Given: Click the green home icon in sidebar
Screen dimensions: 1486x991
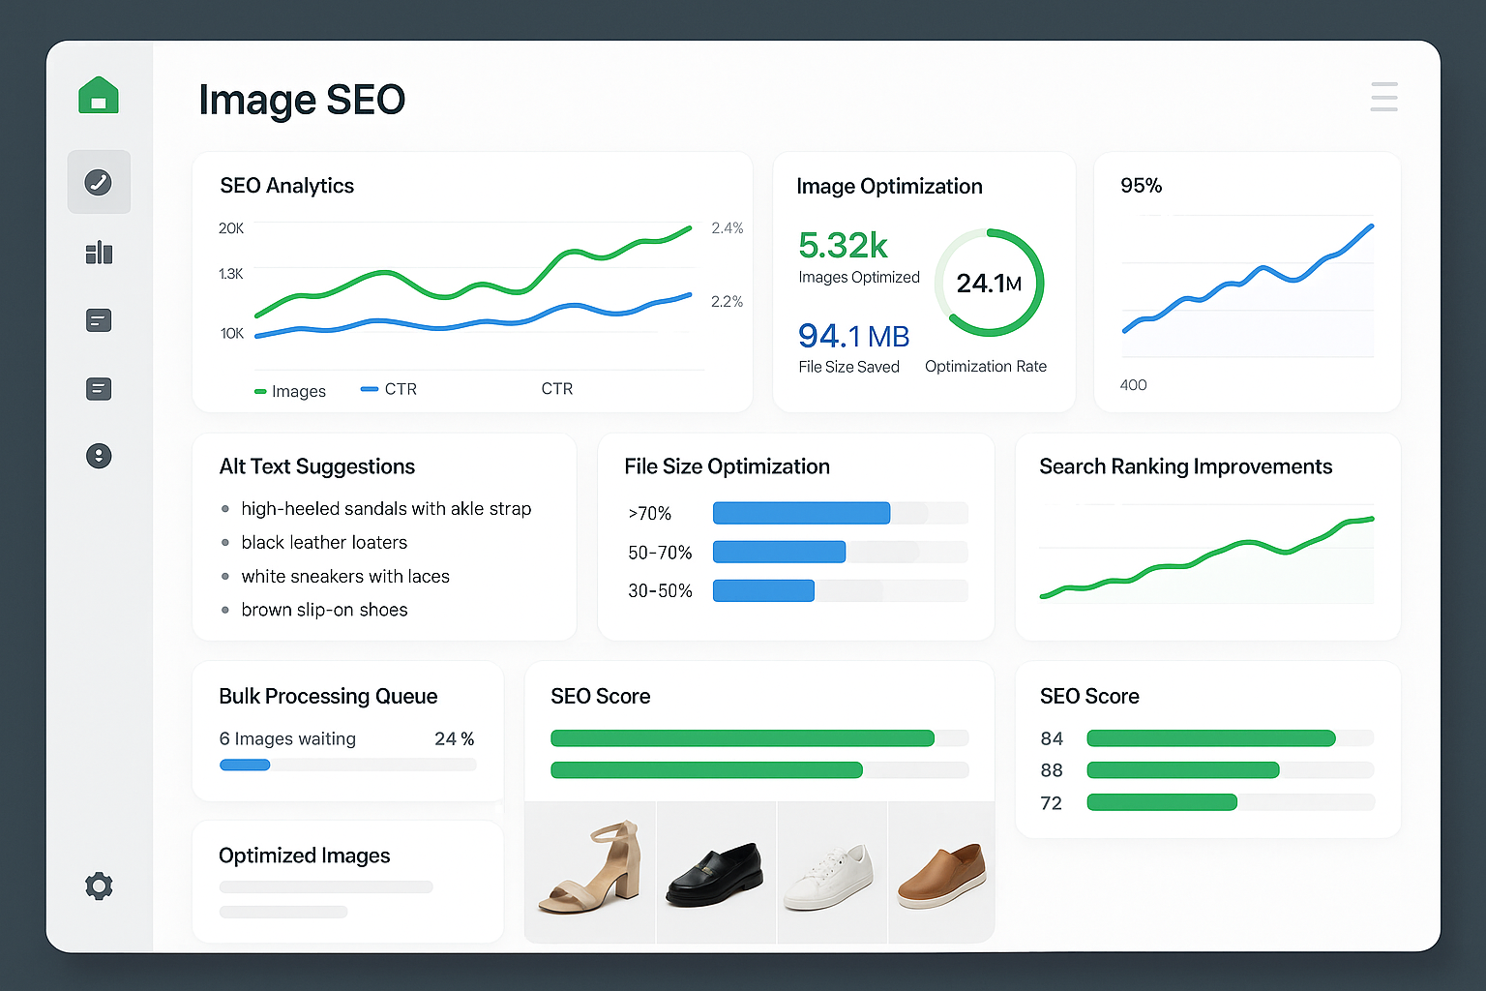Looking at the screenshot, I should 99,96.
